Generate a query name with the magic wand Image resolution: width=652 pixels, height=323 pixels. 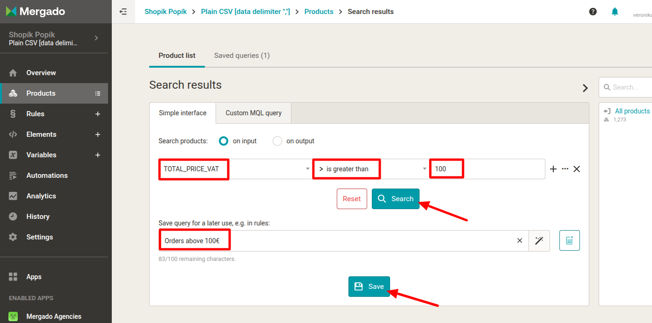point(539,241)
